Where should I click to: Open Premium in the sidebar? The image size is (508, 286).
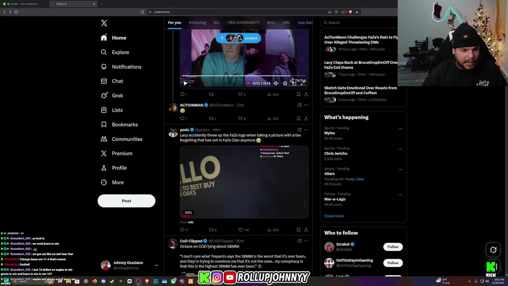pos(117,153)
